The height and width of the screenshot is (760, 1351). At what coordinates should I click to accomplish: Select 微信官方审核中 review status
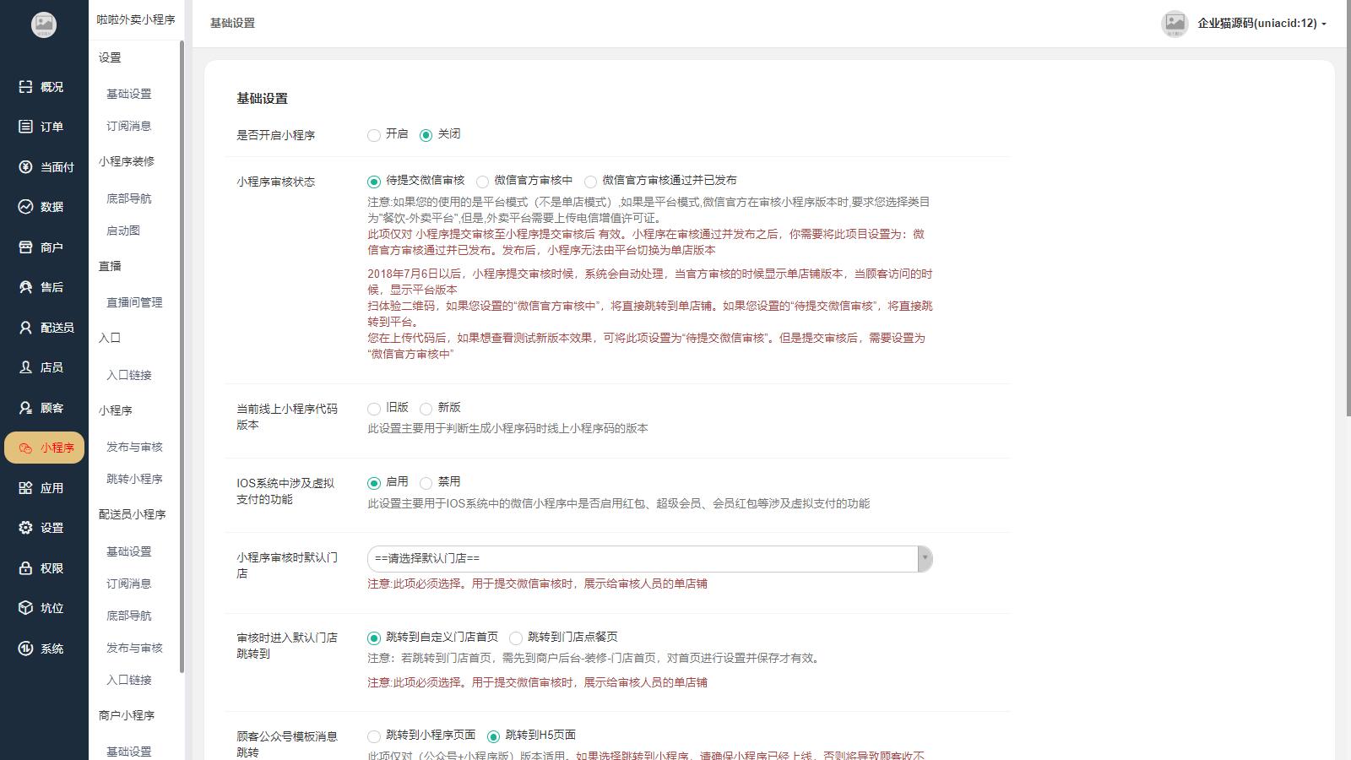[482, 182]
